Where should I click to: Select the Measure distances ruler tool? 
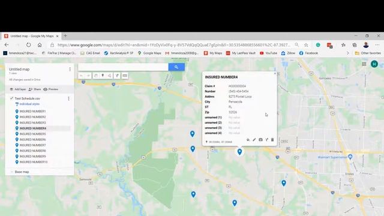coord(125,76)
